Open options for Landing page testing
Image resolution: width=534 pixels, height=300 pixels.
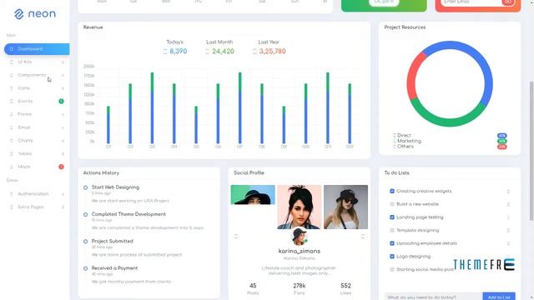point(508,217)
